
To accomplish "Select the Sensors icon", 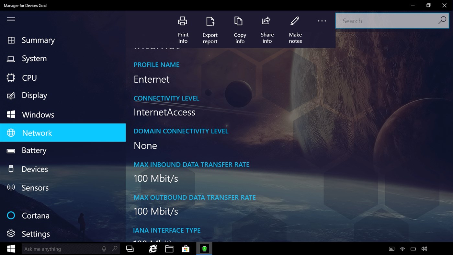I will click(11, 188).
